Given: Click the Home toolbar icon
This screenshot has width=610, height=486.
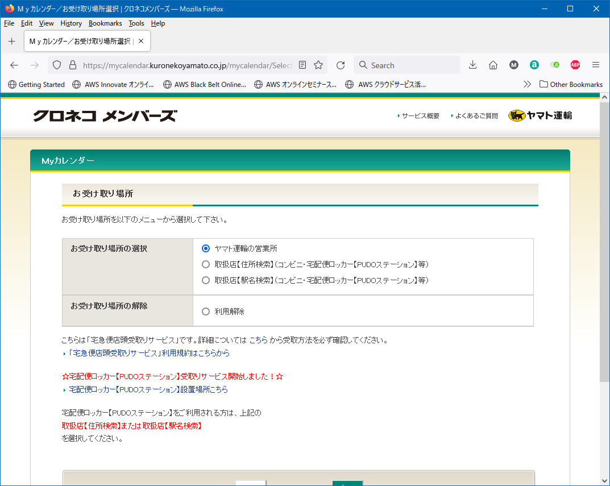Looking at the screenshot, I should point(493,65).
